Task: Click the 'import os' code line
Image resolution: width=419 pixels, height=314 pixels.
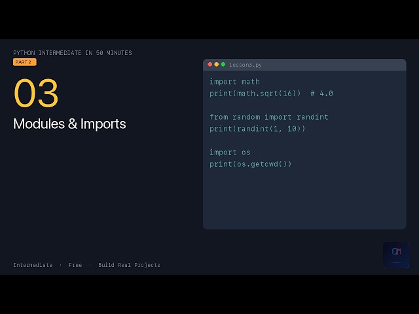Action: pyautogui.click(x=230, y=152)
